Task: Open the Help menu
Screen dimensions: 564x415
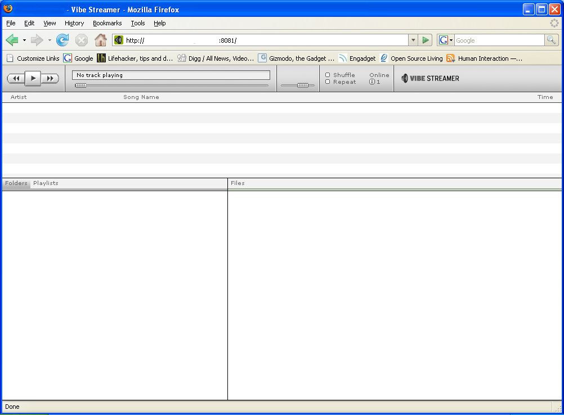Action: tap(160, 23)
